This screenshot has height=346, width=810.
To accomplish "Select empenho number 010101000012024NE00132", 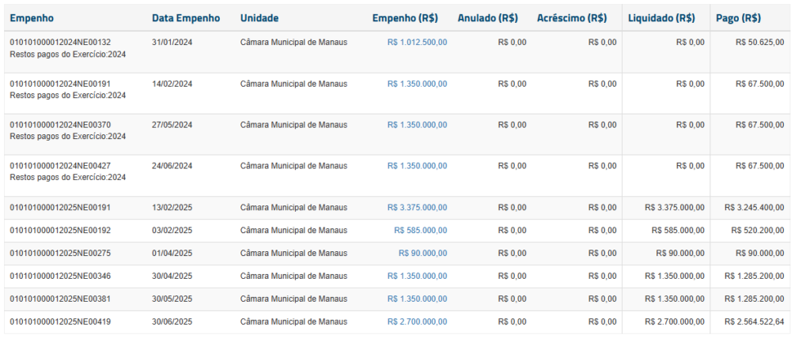I will (60, 42).
